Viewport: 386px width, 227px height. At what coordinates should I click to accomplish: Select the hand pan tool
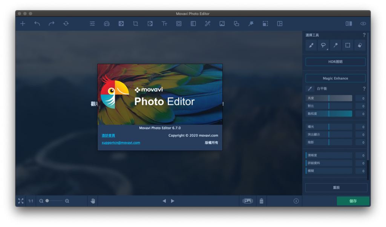point(93,201)
